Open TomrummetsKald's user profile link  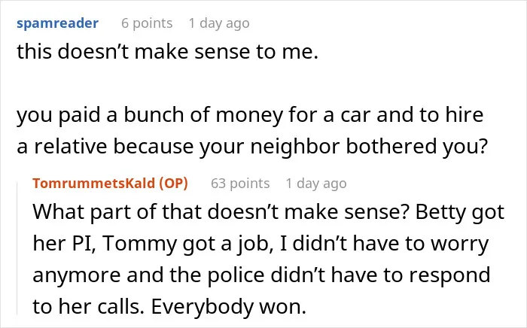coord(94,184)
